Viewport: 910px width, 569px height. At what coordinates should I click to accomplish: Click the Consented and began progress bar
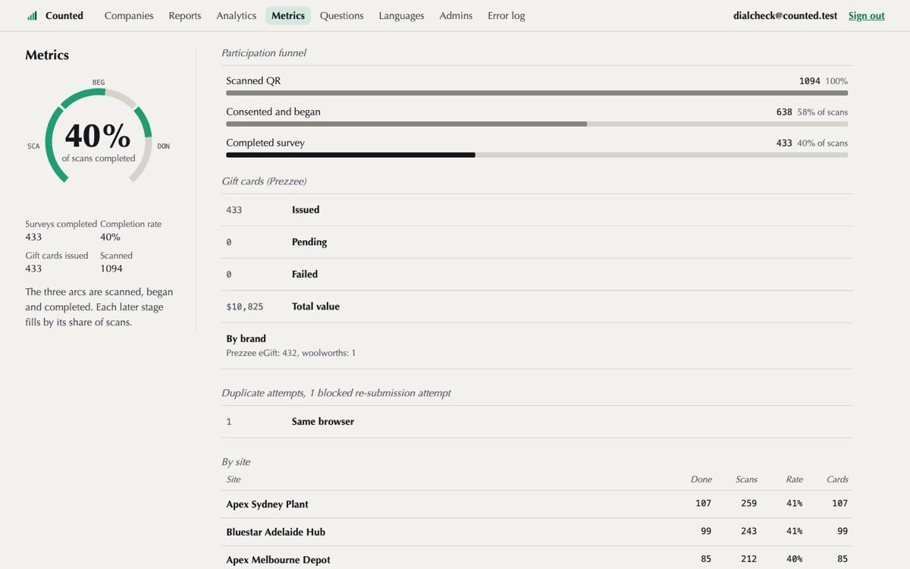click(537, 124)
